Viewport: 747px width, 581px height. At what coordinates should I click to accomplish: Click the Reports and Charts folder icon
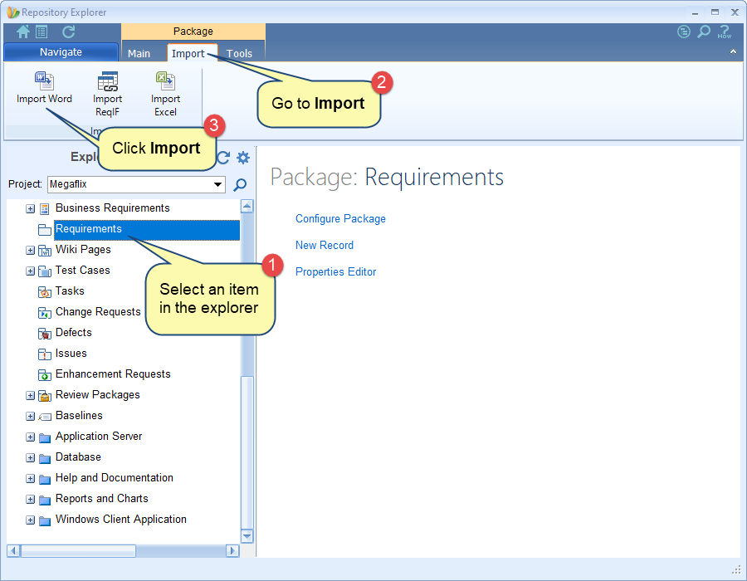click(x=45, y=499)
